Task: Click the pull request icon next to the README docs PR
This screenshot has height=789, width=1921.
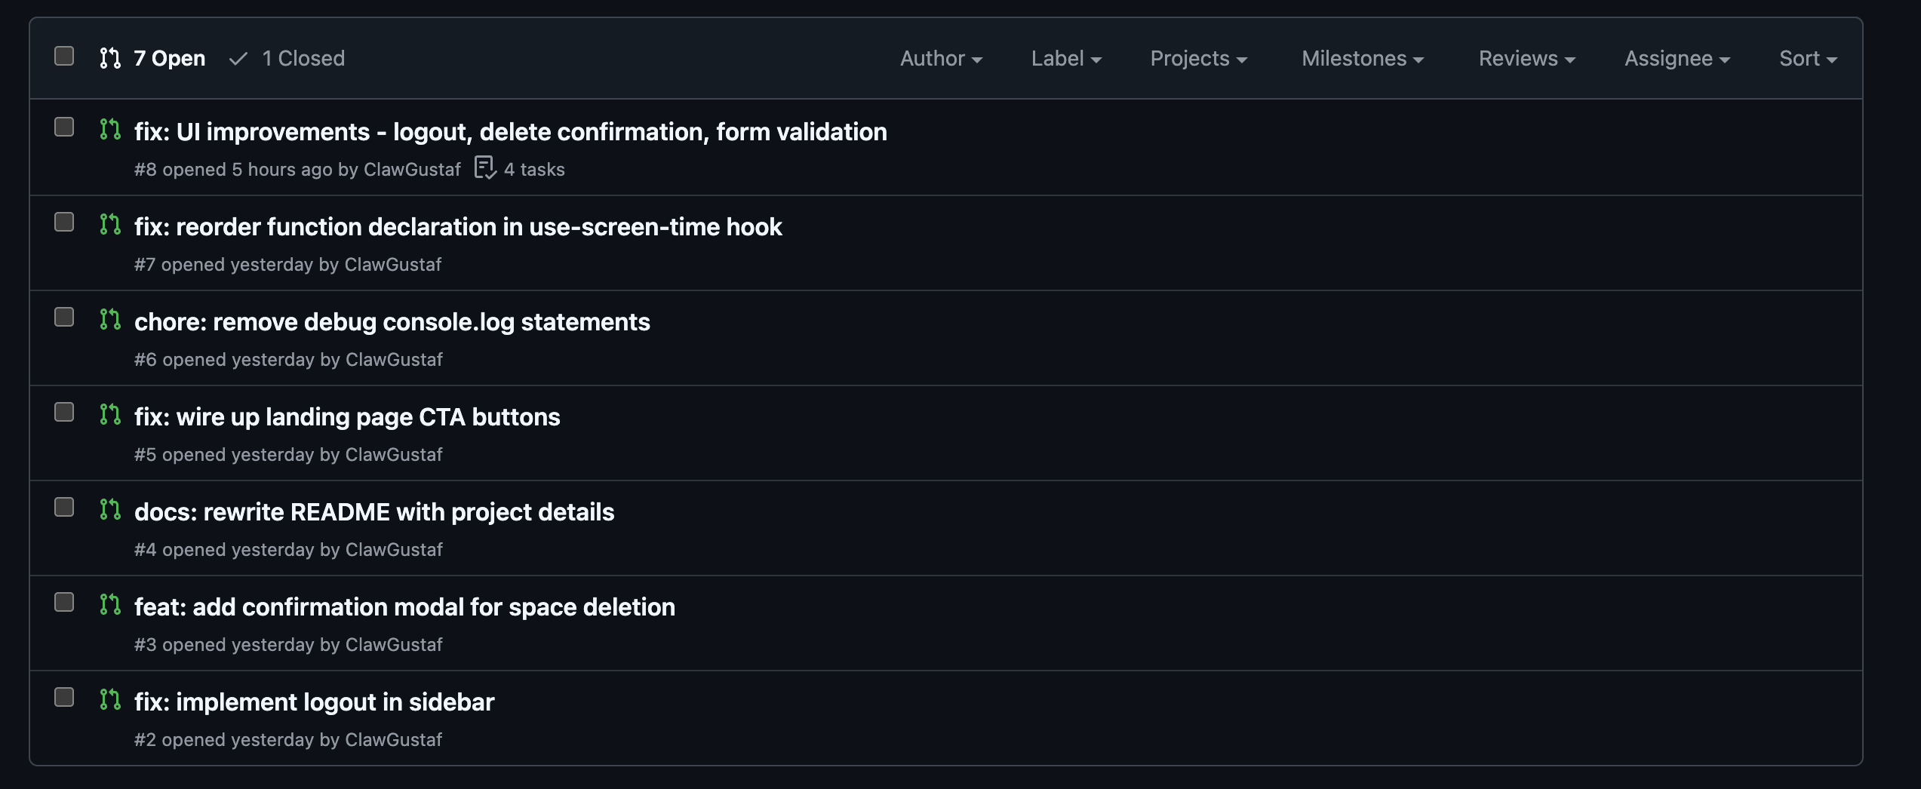Action: pyautogui.click(x=111, y=509)
